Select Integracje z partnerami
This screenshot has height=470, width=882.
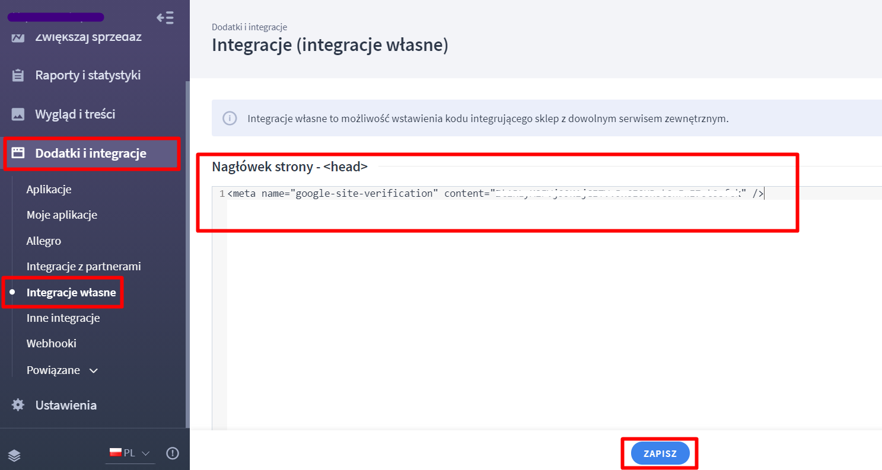[x=84, y=267]
